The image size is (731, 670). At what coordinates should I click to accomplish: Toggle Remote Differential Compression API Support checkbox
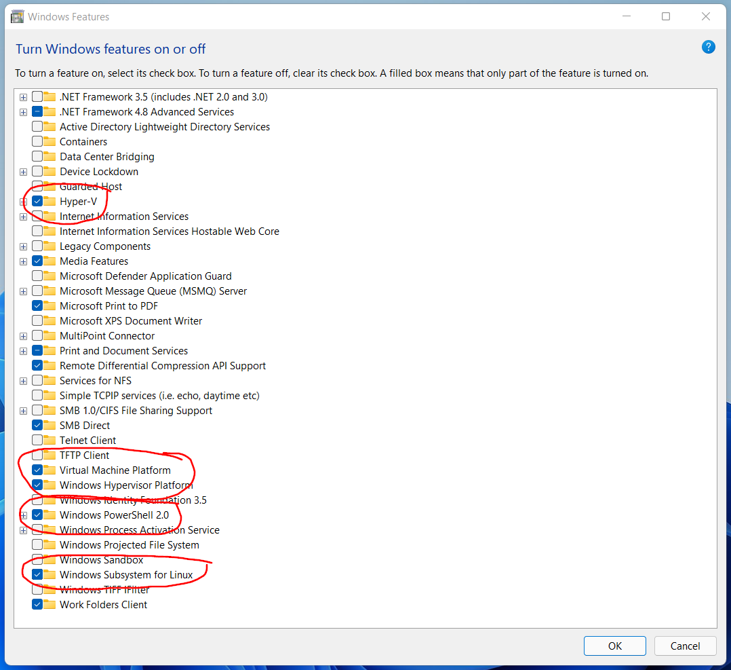coord(37,365)
